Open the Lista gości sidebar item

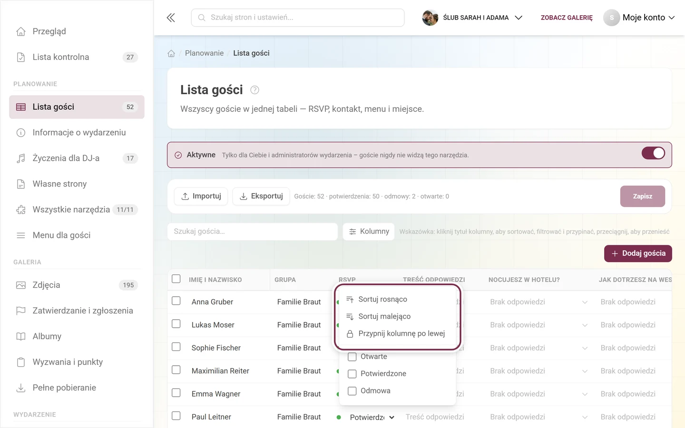[x=77, y=107]
